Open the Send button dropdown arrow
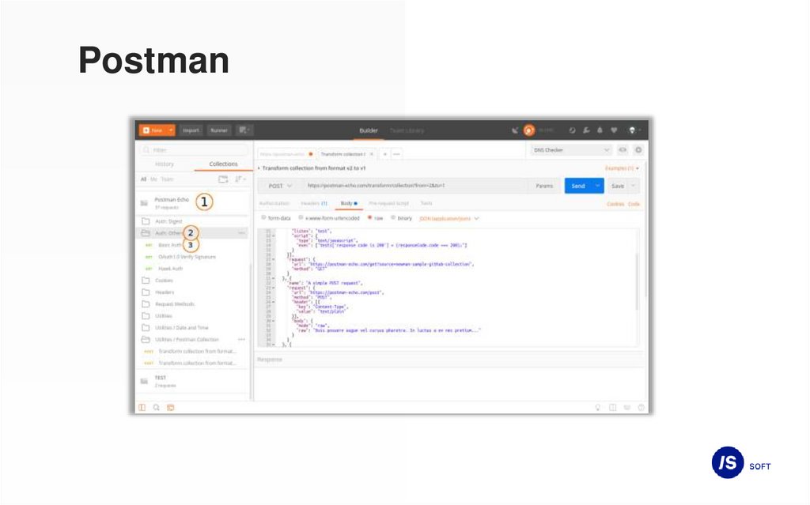Image resolution: width=810 pixels, height=505 pixels. 598,186
